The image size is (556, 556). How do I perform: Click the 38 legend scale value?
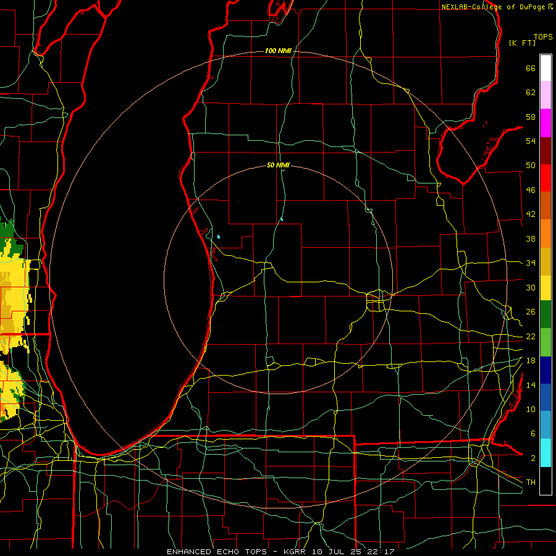(x=531, y=238)
